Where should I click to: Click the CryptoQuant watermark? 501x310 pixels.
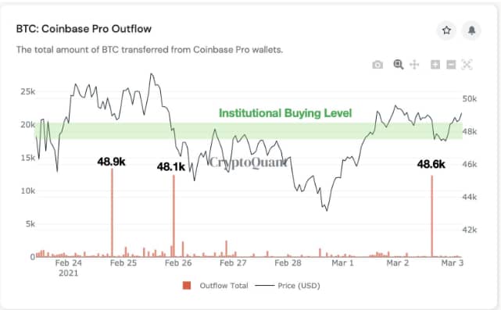point(248,162)
